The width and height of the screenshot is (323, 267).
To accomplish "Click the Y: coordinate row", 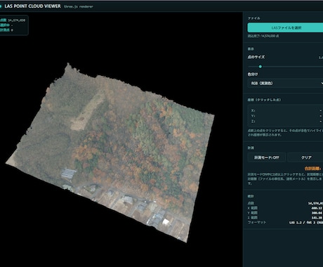I will (x=285, y=116).
